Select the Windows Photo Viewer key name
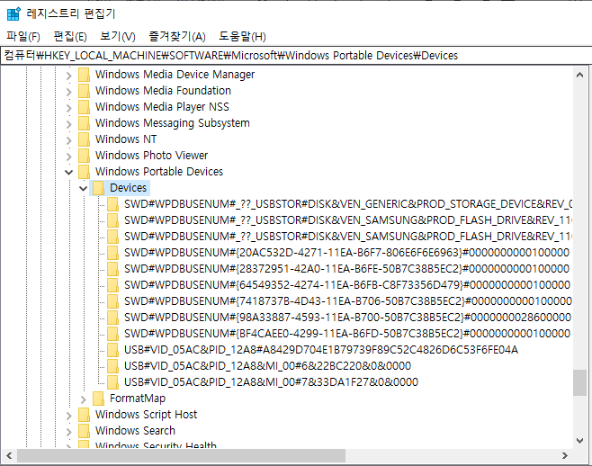The width and height of the screenshot is (592, 466). point(151,156)
